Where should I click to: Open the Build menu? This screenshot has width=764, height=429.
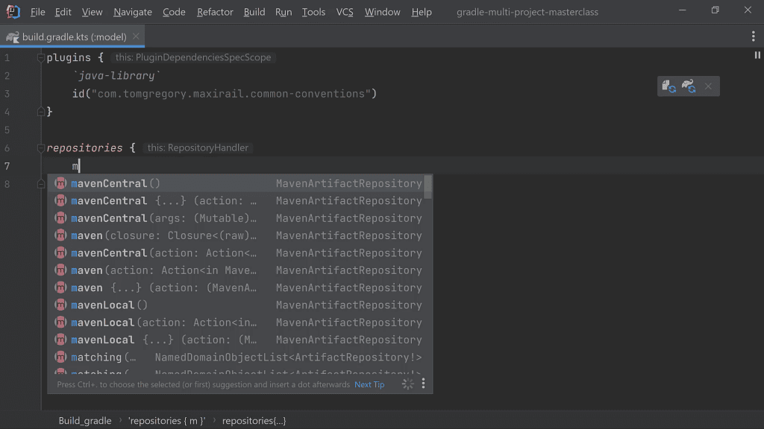click(x=254, y=11)
